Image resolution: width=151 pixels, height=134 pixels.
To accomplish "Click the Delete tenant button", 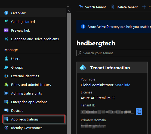I will click(x=124, y=7).
